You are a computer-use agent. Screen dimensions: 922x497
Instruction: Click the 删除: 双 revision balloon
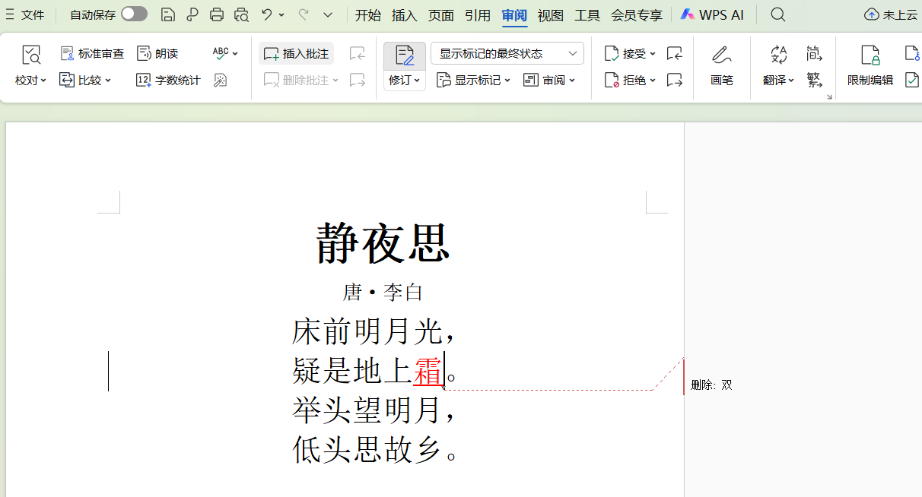point(711,385)
